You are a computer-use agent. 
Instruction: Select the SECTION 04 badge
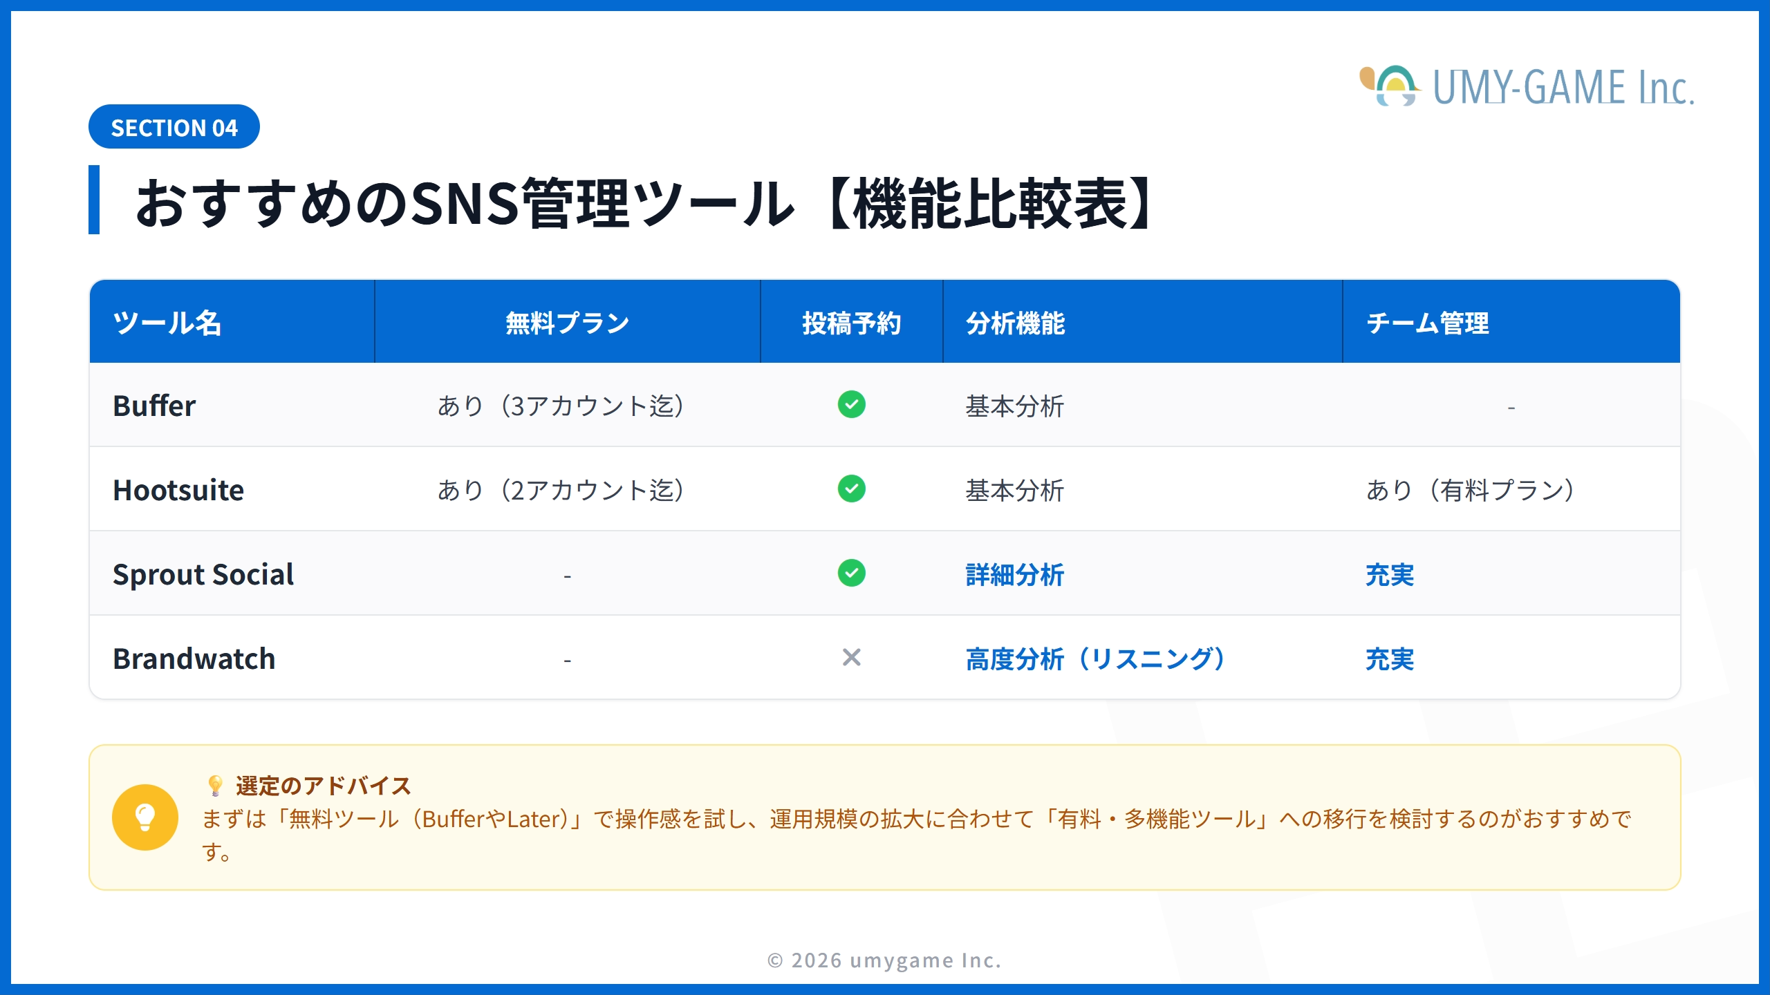click(x=174, y=126)
